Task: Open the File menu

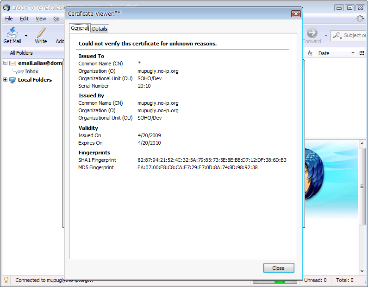Action: click(x=9, y=19)
